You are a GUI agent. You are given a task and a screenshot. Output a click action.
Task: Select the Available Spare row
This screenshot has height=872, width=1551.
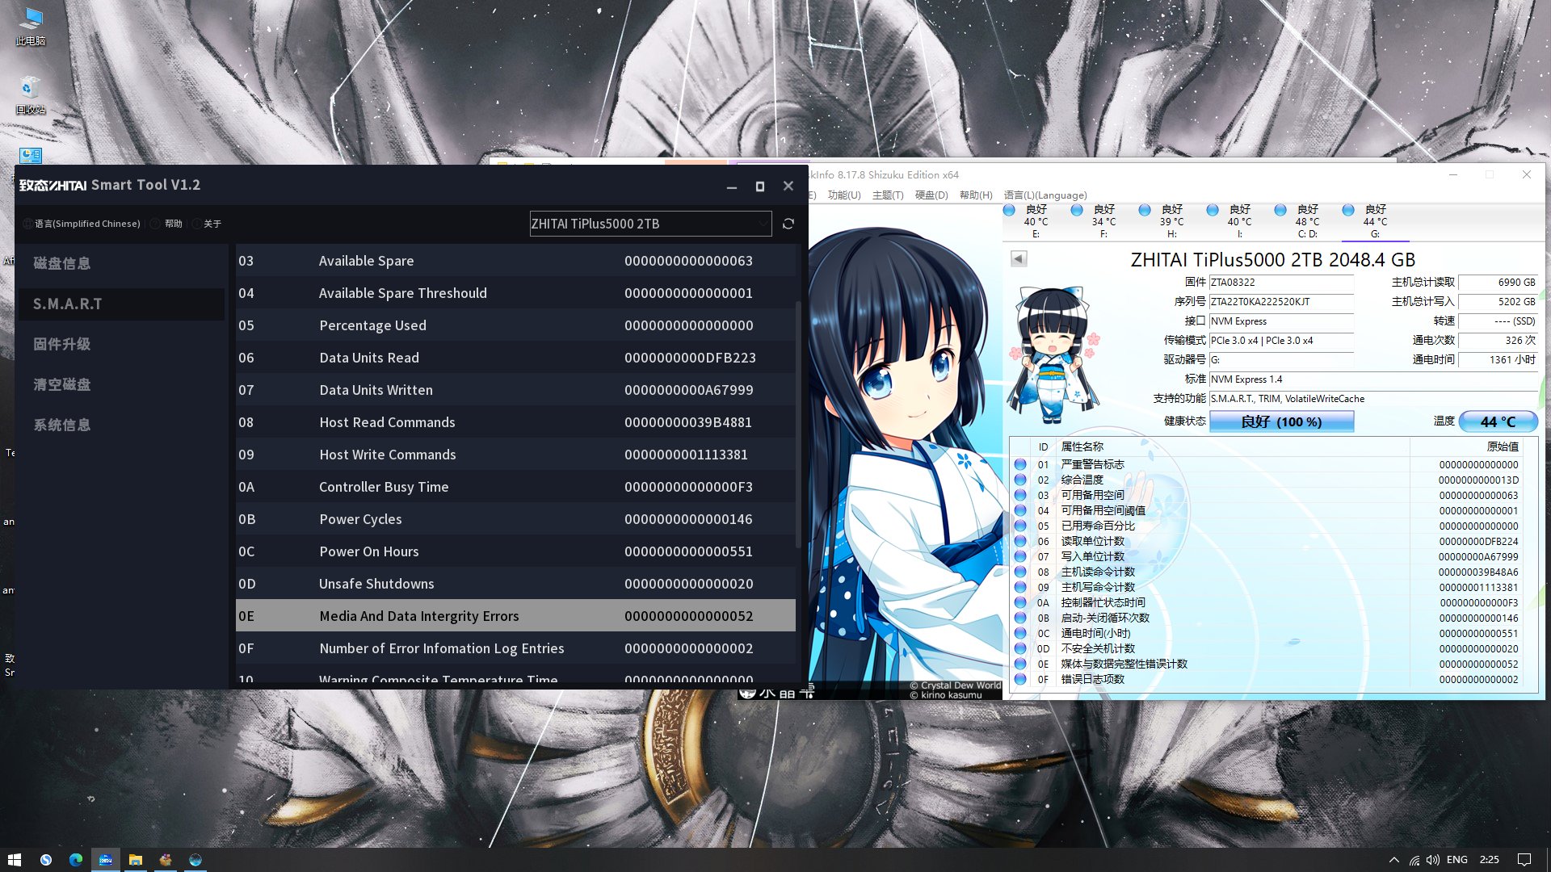pyautogui.click(x=515, y=261)
